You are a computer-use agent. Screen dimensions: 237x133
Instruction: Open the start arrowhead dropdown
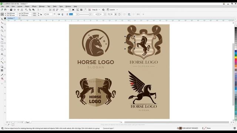tap(98, 14)
